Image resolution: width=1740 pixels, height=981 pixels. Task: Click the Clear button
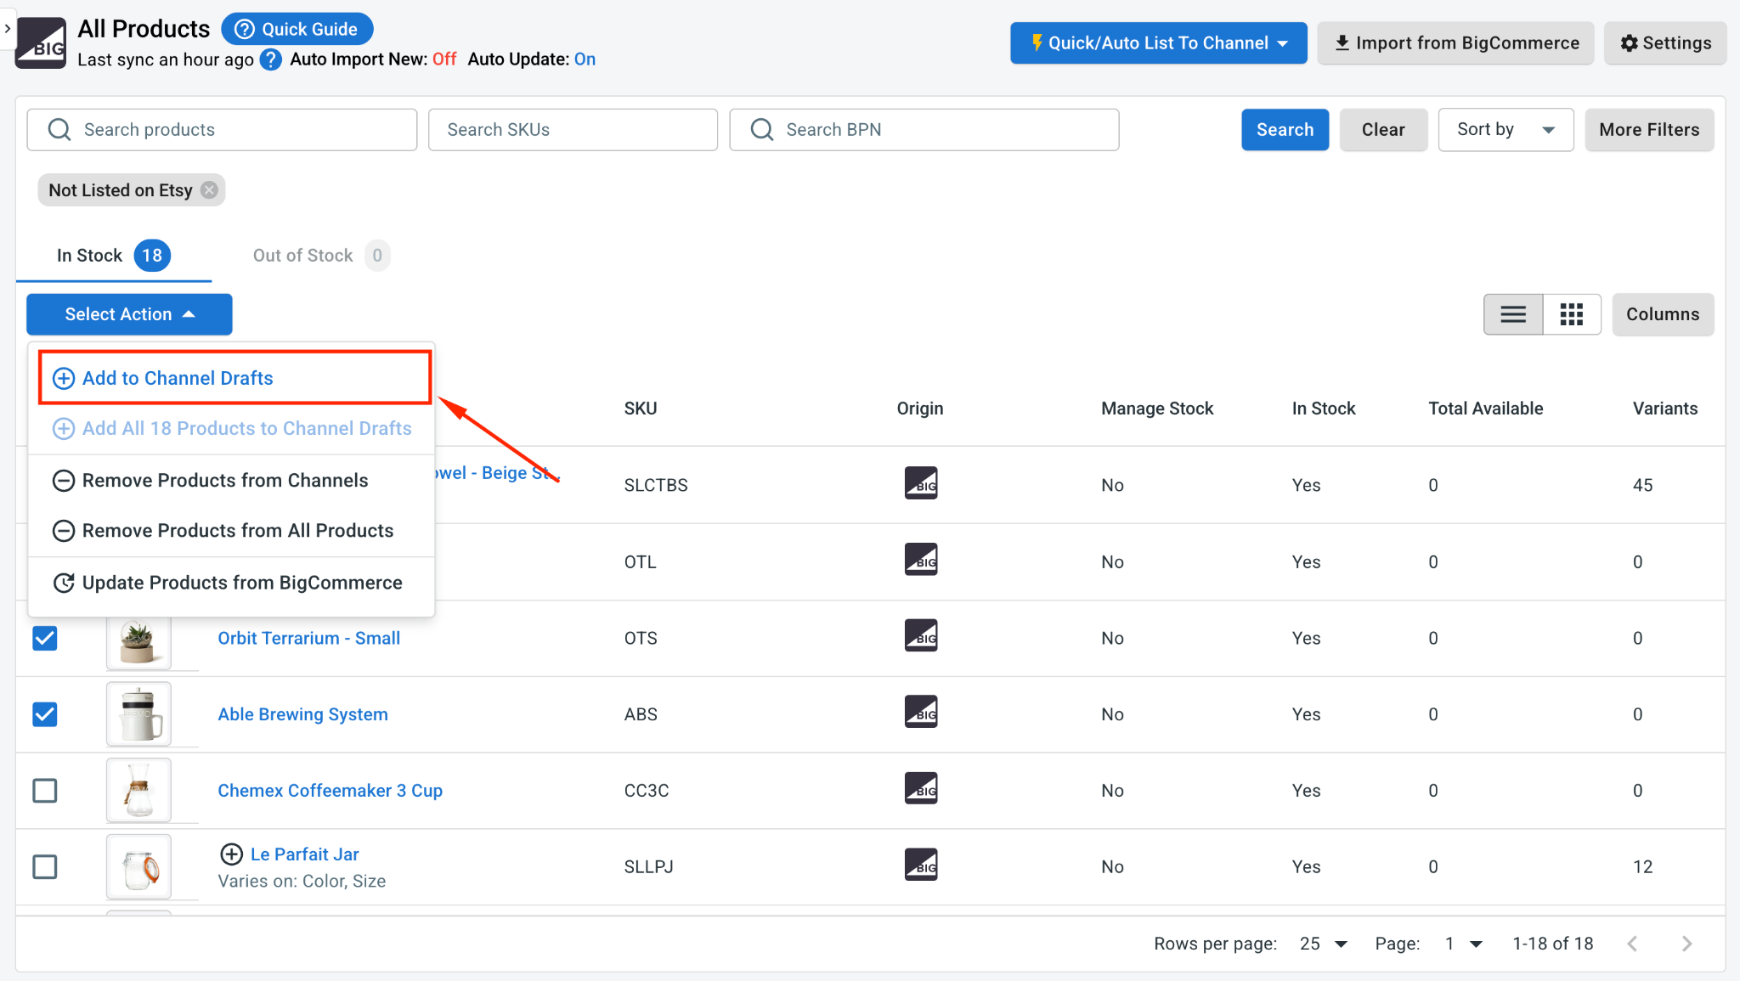pos(1383,129)
